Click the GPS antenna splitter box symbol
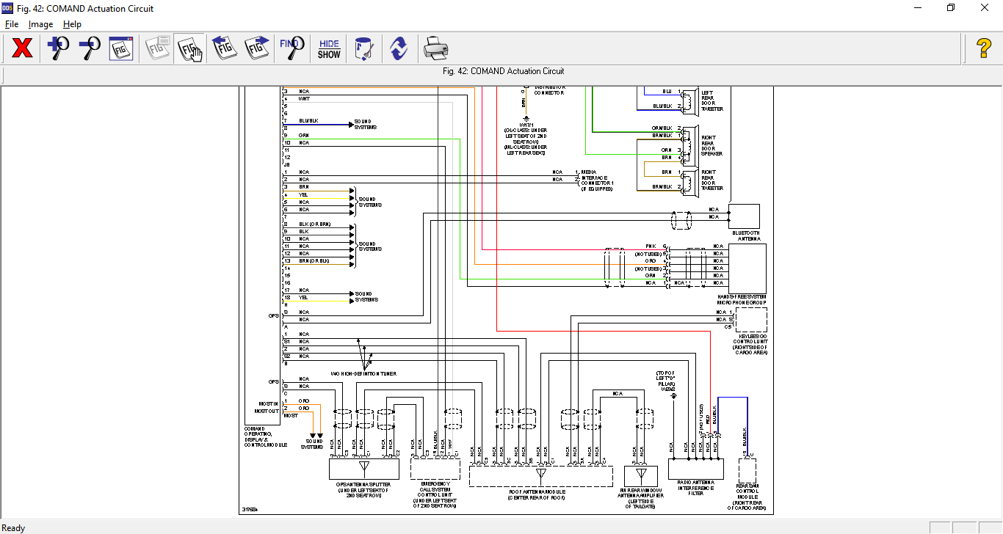Screen dimensions: 1003x534 tap(364, 469)
